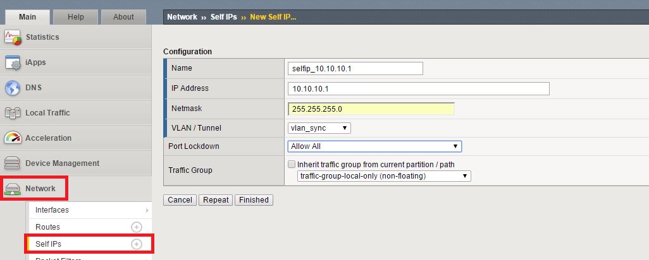This screenshot has height=260, width=649.
Task: Open the iApps sidebar icon
Action: [x=13, y=62]
